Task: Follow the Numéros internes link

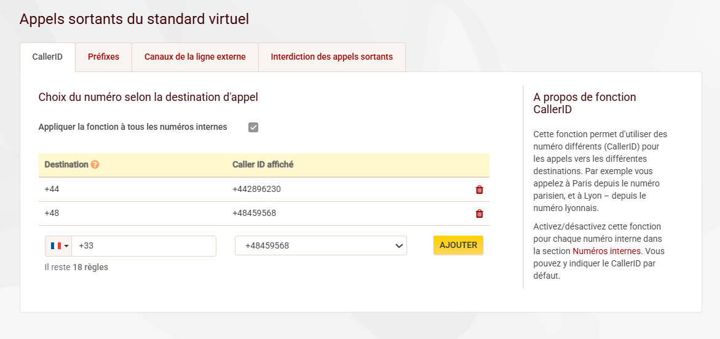Action: 607,251
